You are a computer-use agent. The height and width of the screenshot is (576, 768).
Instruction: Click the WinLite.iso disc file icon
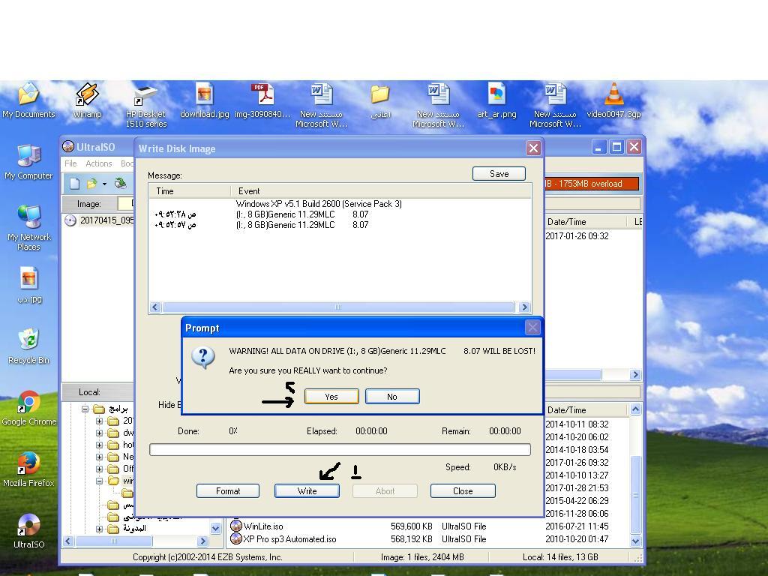click(x=236, y=526)
